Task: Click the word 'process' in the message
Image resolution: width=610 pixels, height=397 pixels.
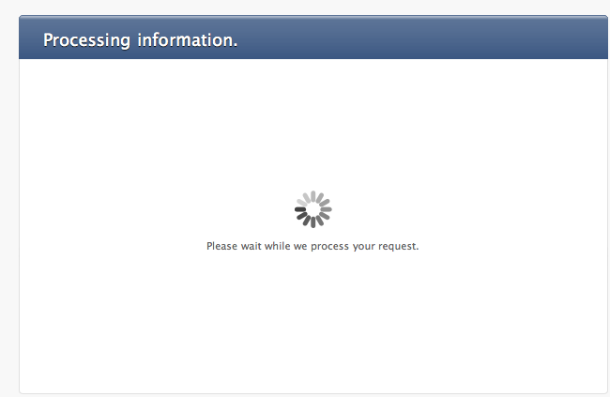Action: click(329, 247)
